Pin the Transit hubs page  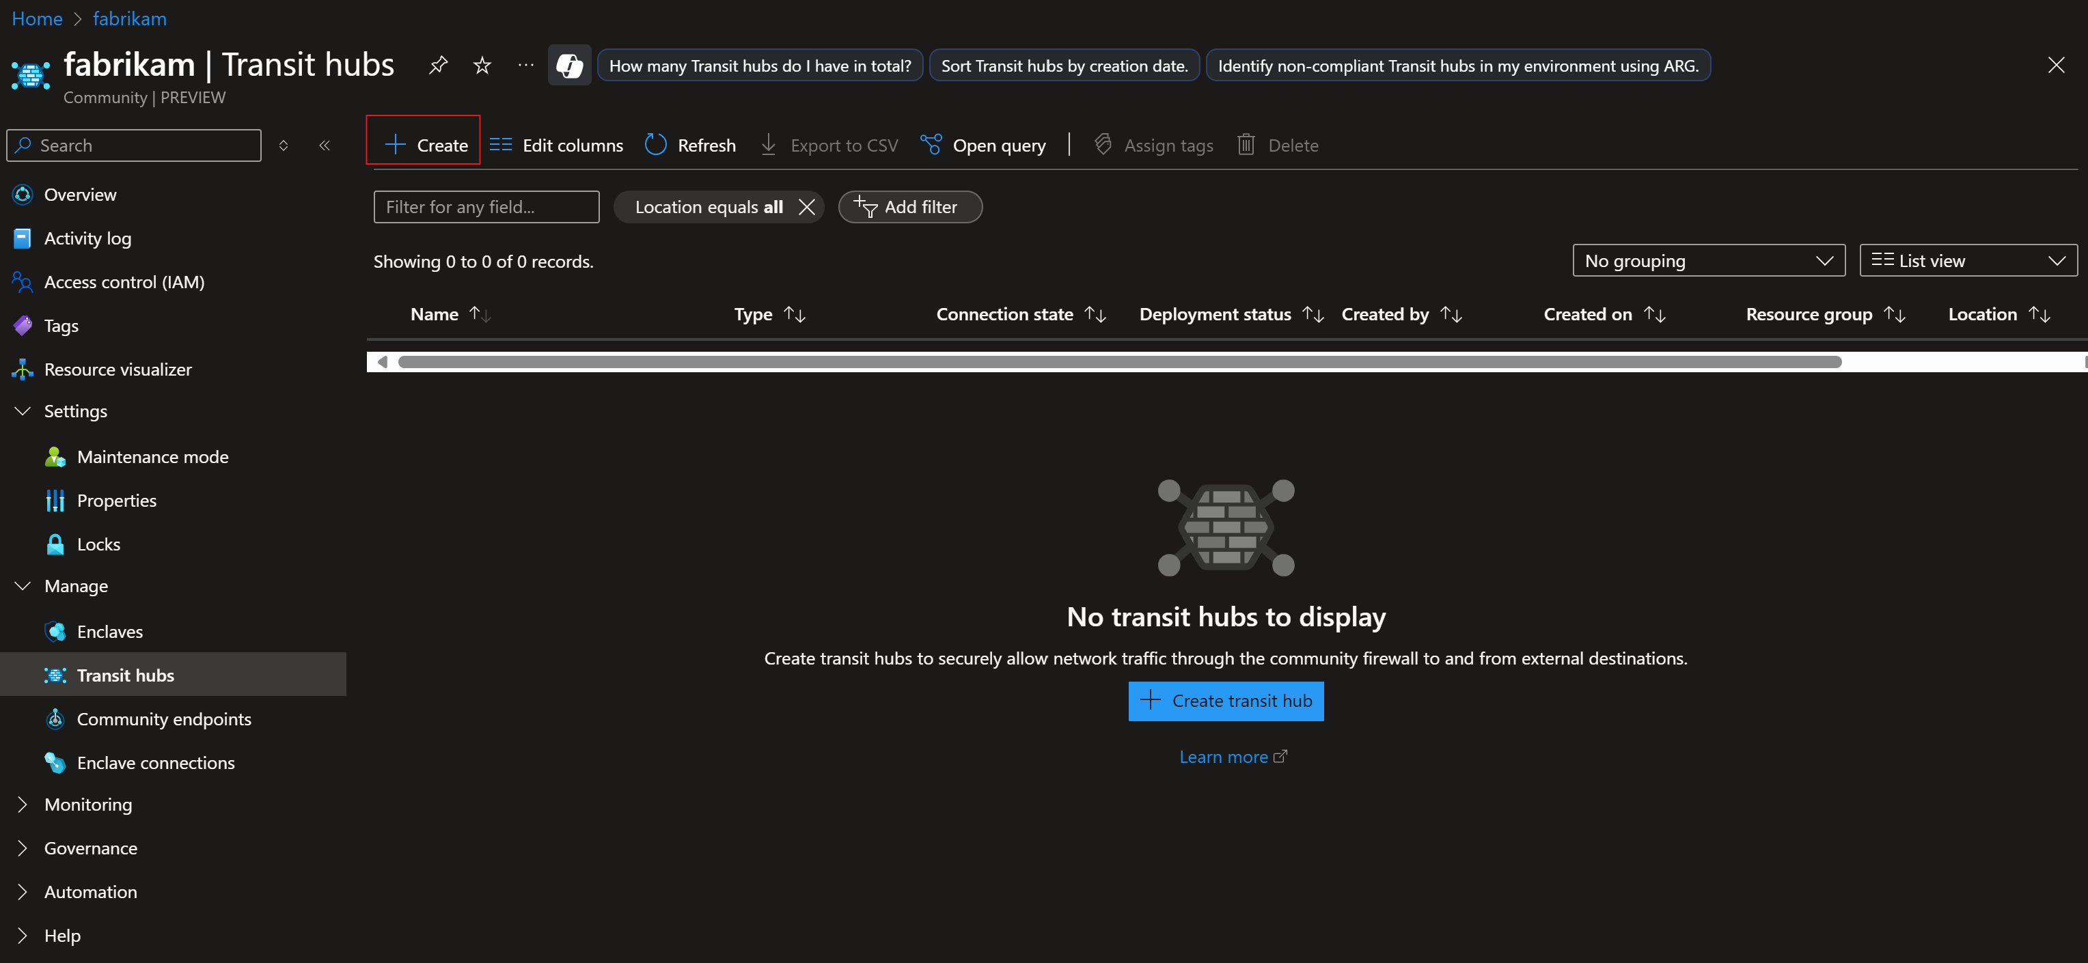[439, 65]
